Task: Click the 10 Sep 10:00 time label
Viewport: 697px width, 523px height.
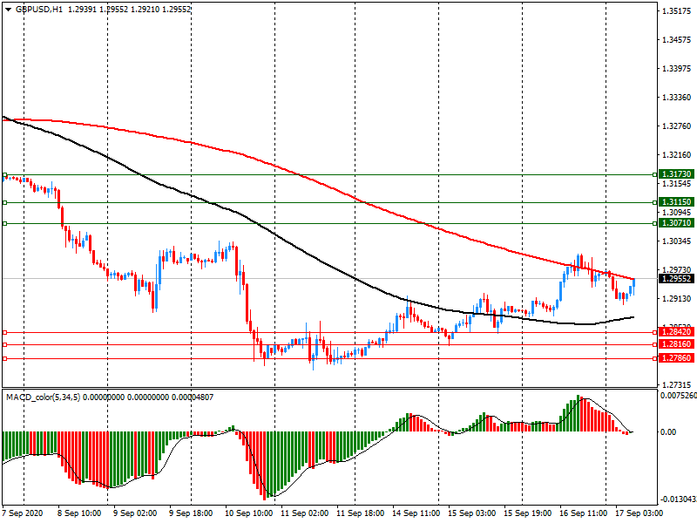Action: (248, 513)
